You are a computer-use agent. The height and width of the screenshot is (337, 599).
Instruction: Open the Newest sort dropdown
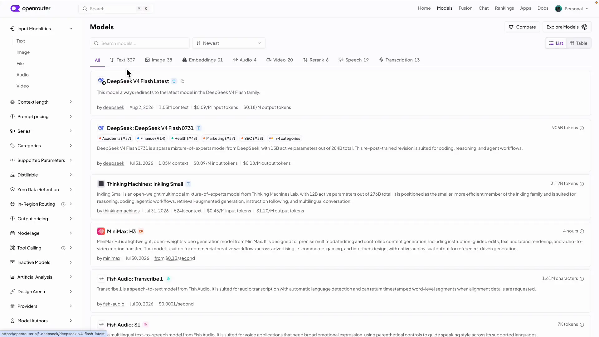[229, 43]
